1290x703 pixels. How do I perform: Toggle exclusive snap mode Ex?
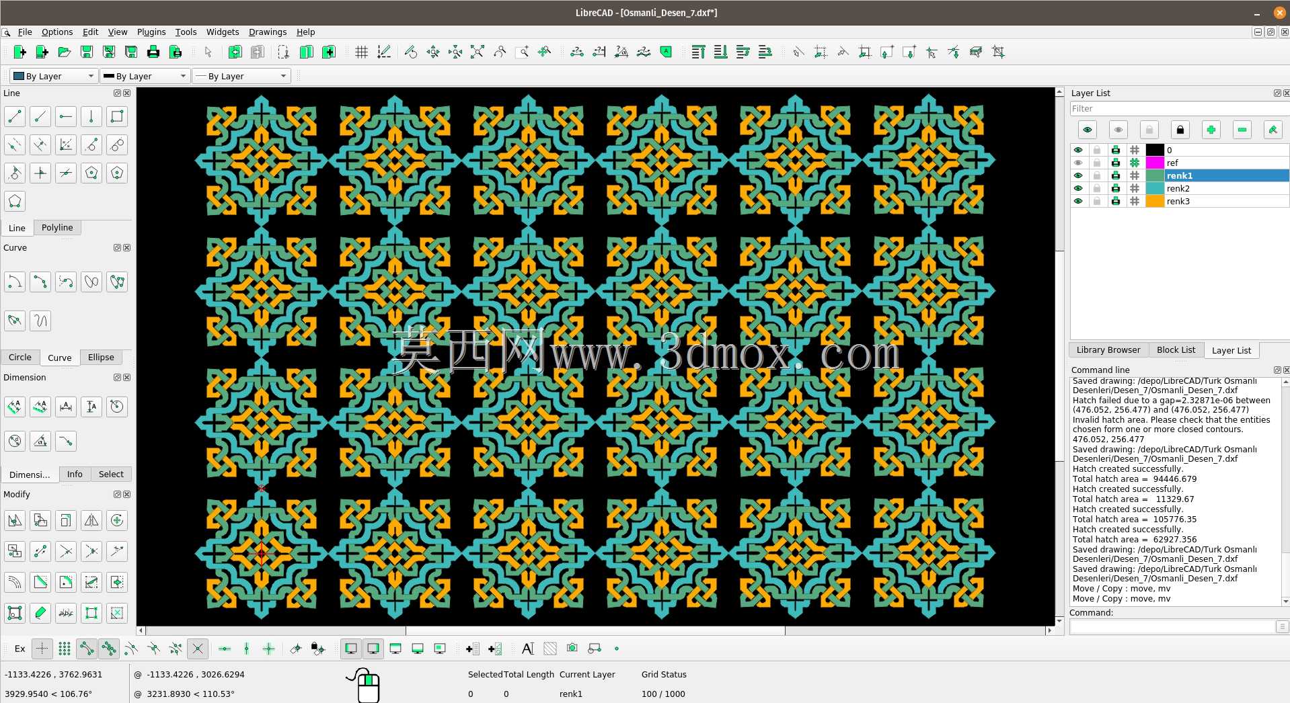tap(20, 649)
